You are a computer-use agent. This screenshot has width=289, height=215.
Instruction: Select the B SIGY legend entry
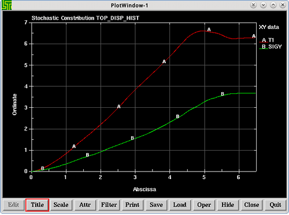(271, 47)
